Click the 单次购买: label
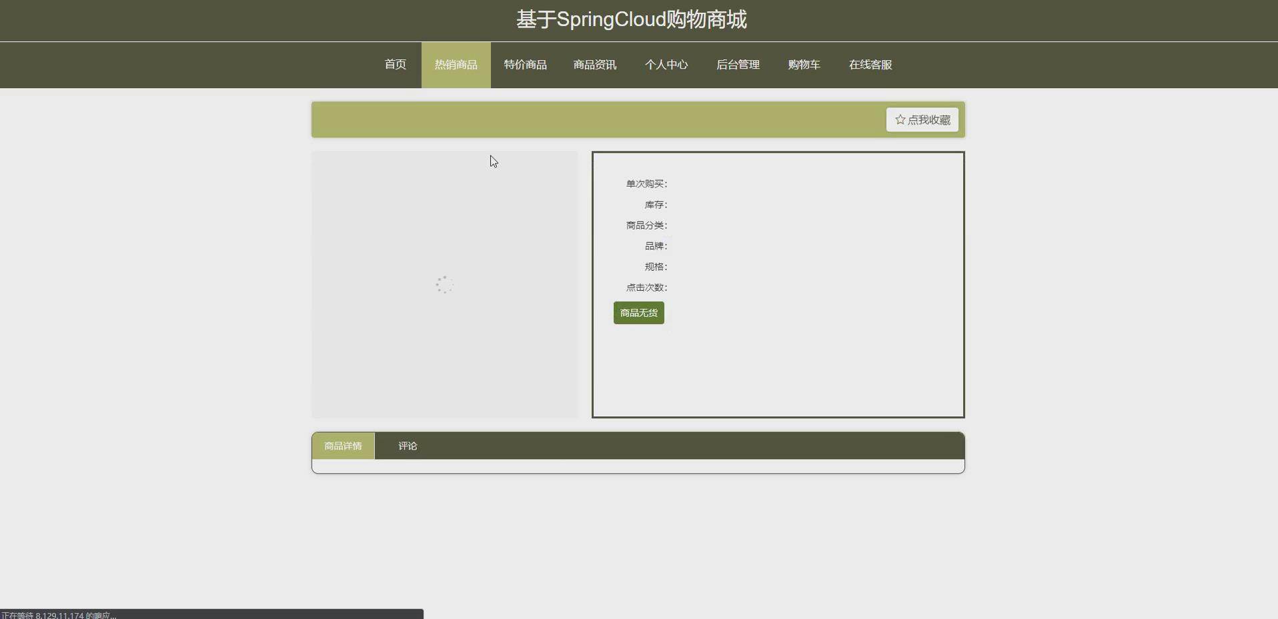The image size is (1278, 619). (x=646, y=184)
